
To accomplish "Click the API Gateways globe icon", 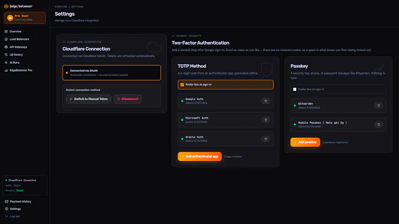I will point(6,47).
